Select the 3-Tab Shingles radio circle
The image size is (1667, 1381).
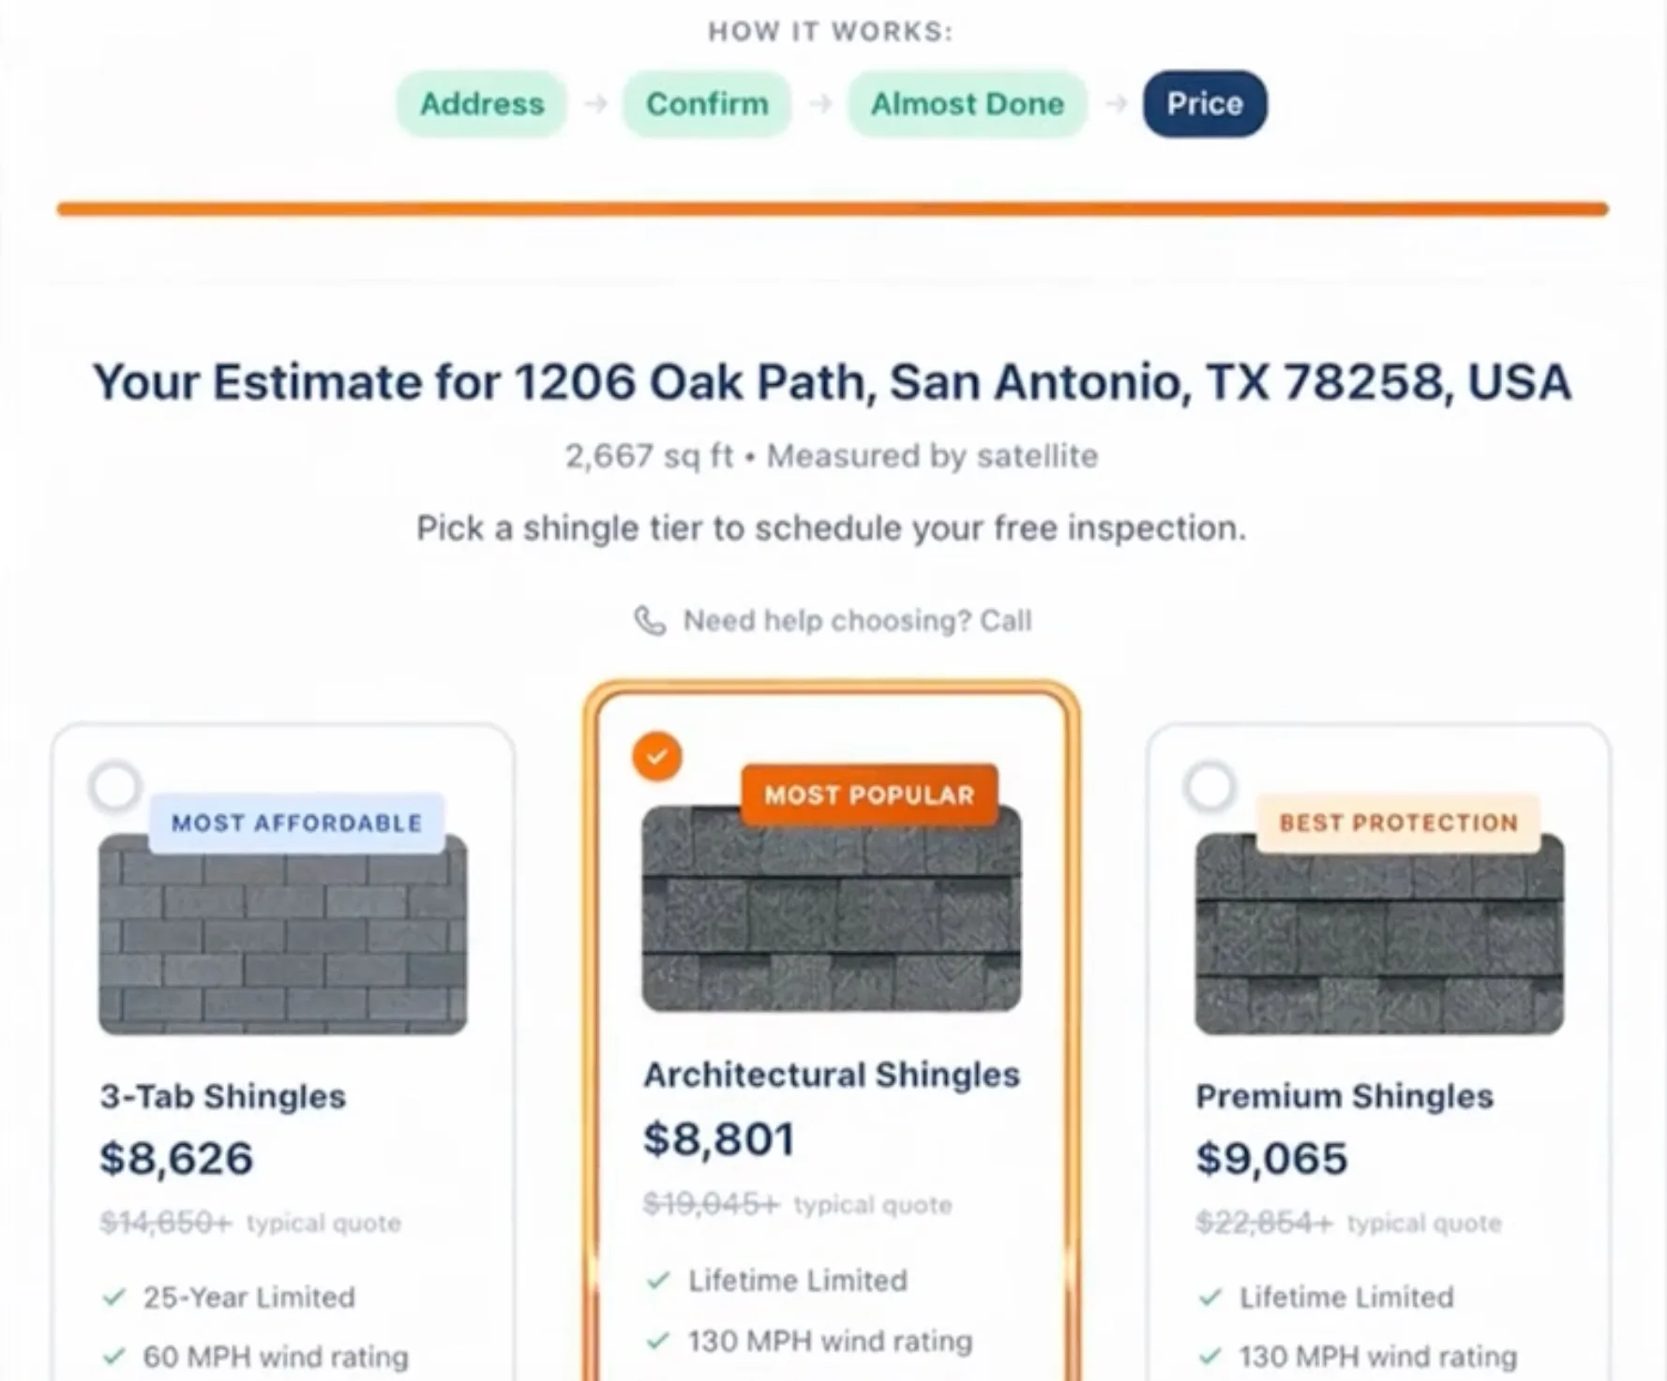(114, 785)
